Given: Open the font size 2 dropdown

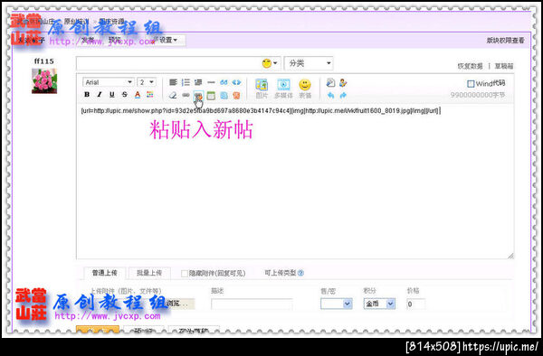Looking at the screenshot, I should point(147,82).
